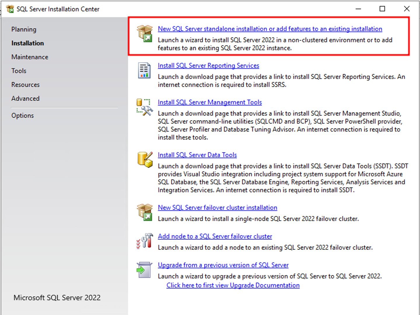Click the Management Tools hammer icon
420x315 pixels.
[145, 107]
